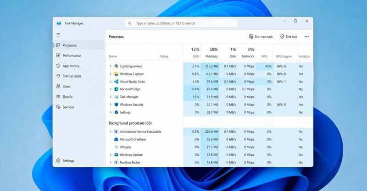Expand the Visual Studio Code process group
This screenshot has height=191, width=367.
[111, 82]
